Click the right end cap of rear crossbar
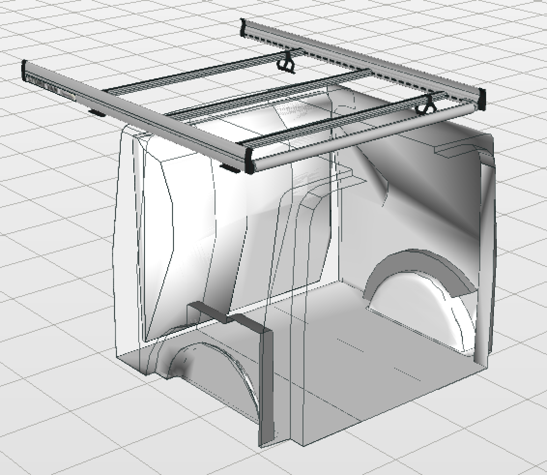Image resolution: width=547 pixels, height=475 pixels. (481, 97)
